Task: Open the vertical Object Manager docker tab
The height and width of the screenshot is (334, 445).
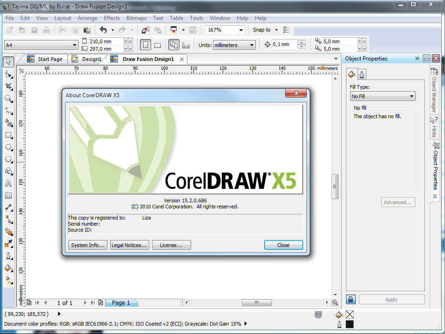Action: point(434,90)
